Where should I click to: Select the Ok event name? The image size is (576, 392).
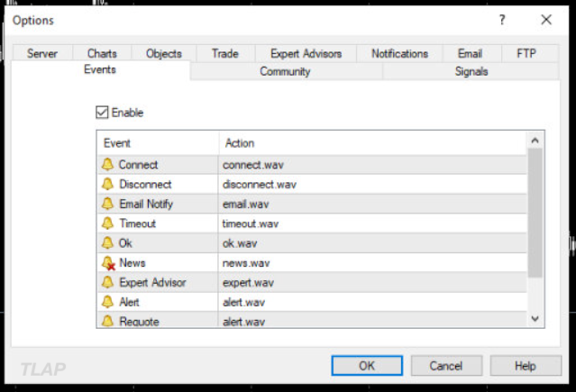point(125,243)
